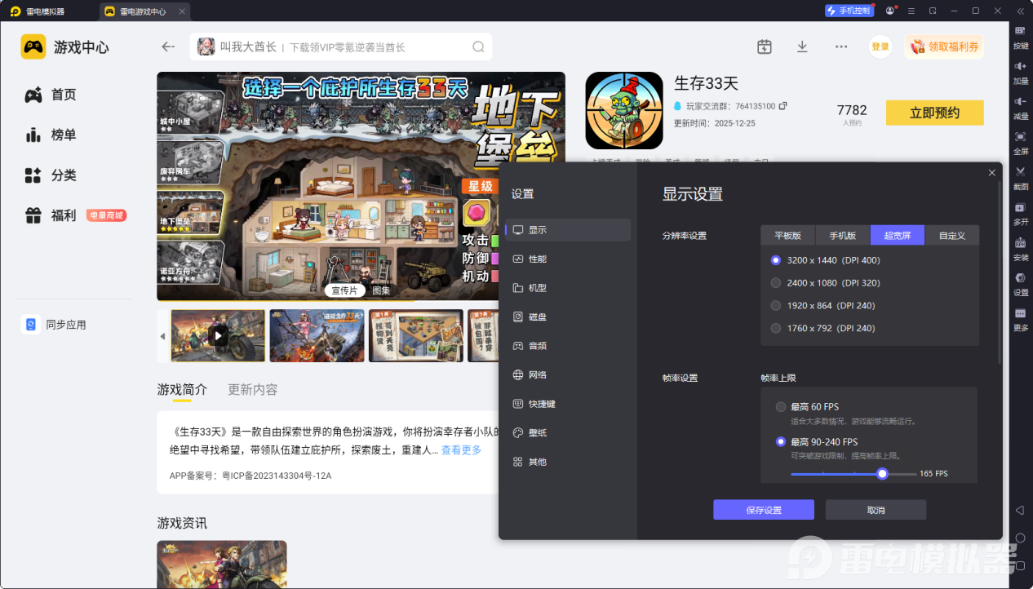Click the 手机控制 phone control button

[849, 11]
